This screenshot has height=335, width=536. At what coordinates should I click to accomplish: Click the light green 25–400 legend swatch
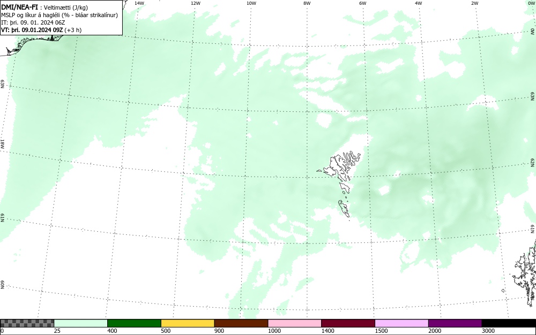coord(81,323)
